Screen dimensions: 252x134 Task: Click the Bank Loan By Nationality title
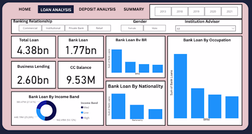[x=135, y=86]
